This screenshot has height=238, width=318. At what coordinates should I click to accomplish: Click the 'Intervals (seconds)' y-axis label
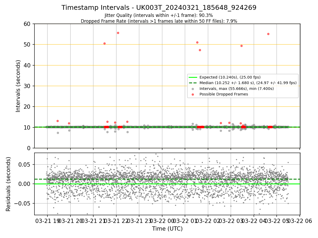point(18,86)
